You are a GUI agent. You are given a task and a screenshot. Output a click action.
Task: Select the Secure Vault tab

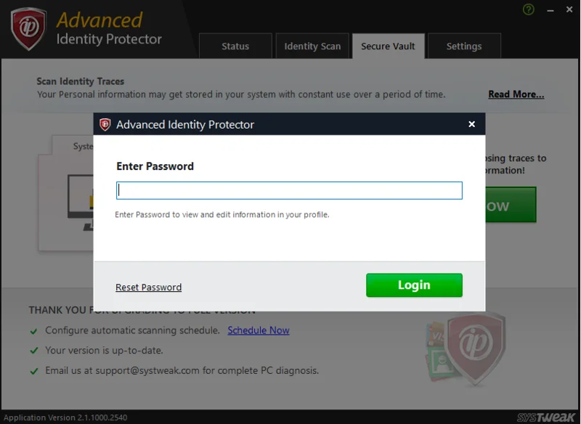coord(388,46)
